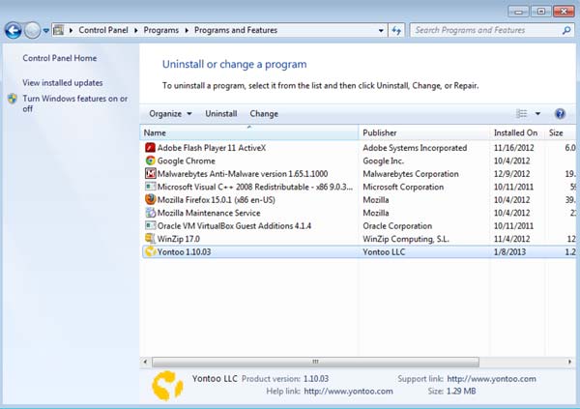580x409 pixels.
Task: Click the Oracle VM VirtualBox icon
Action: point(150,226)
